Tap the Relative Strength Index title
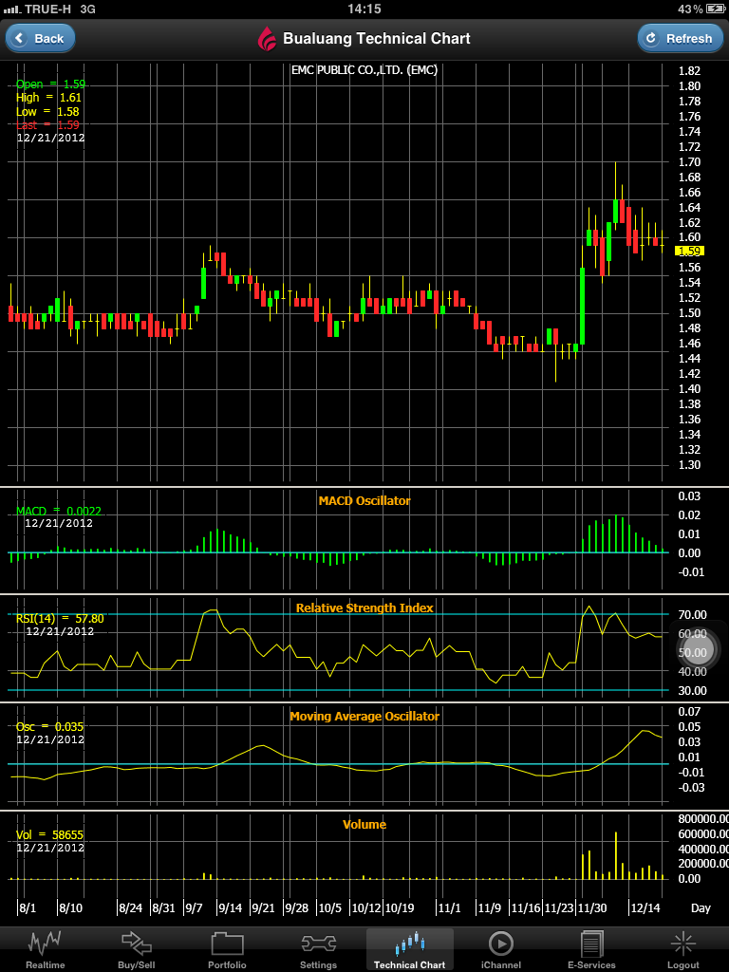729x972 pixels. click(x=364, y=608)
